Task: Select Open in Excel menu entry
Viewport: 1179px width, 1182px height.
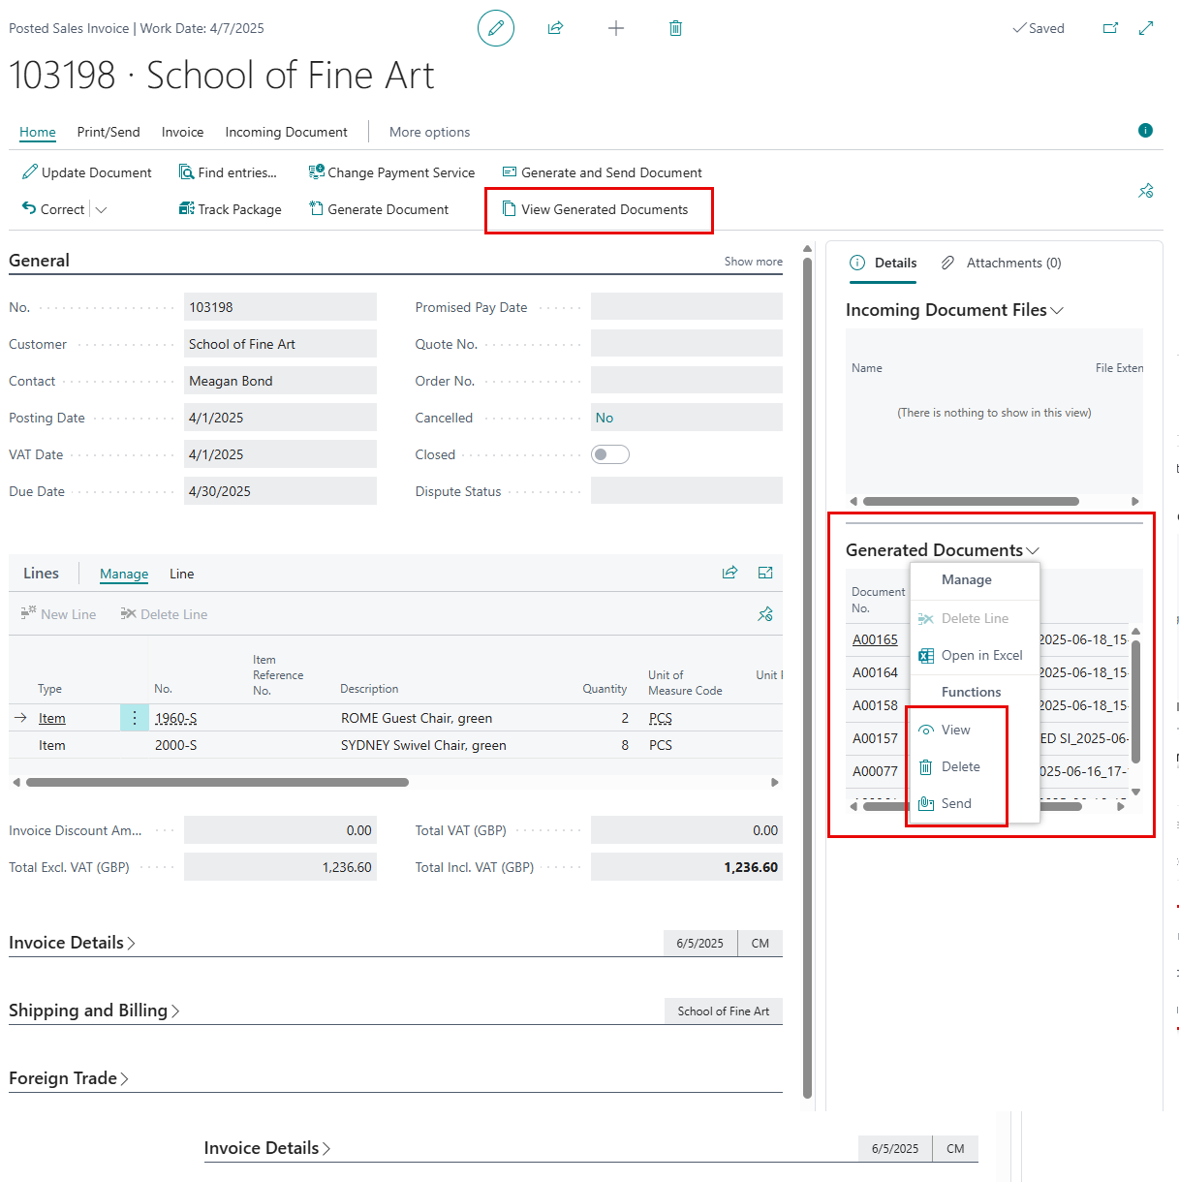Action: click(980, 655)
